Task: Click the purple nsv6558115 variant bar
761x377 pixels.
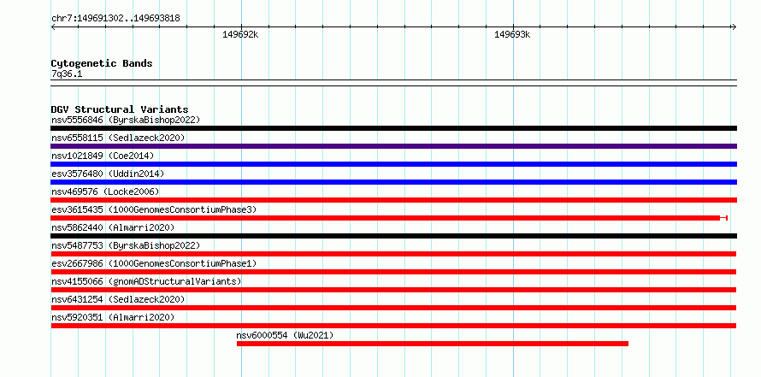Action: click(x=393, y=146)
